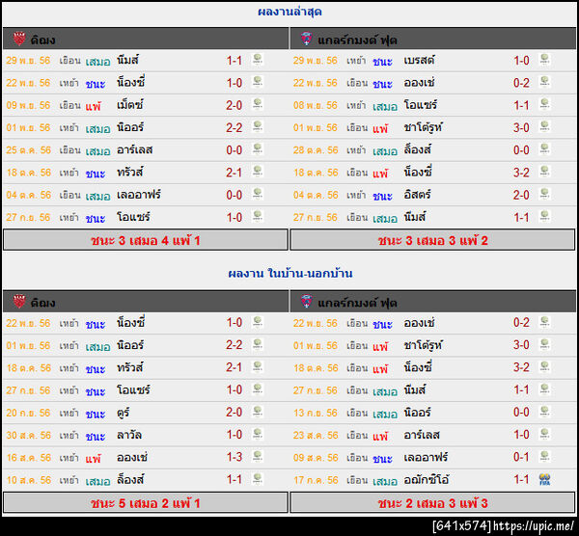579x536 pixels.
Task: Open match icon in ผลงานล่าสุด table's 22 พ.ย. น็องซี่ row
Action: [257, 82]
